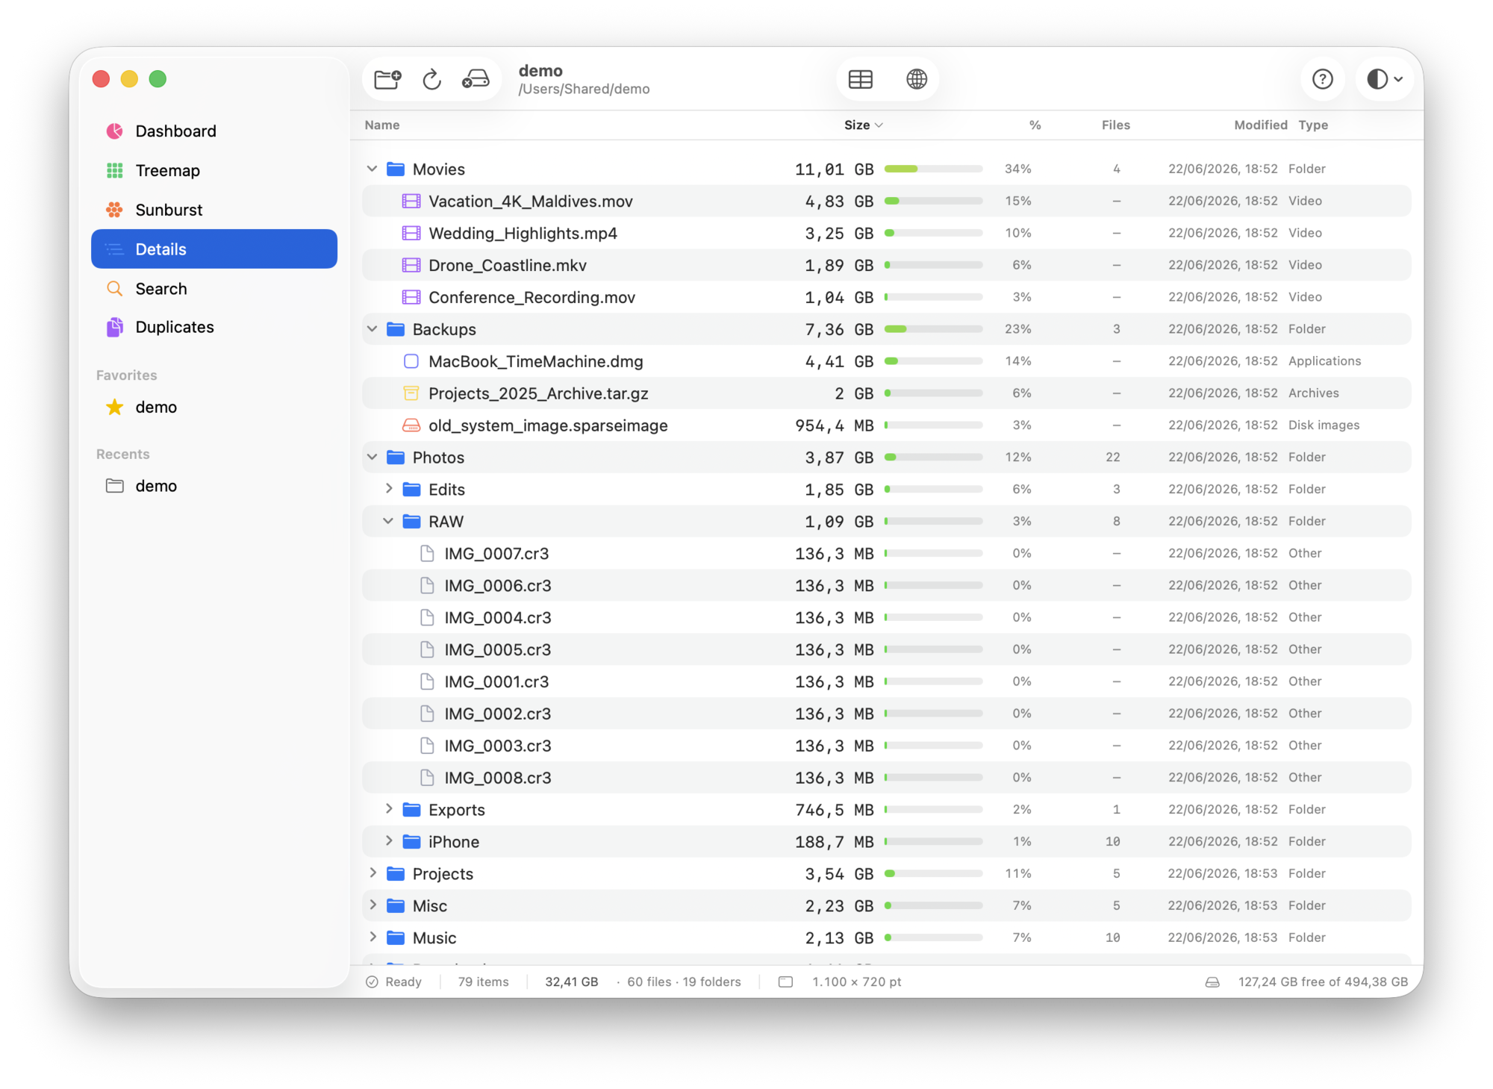Click the globe toolbar icon
Screen dimensions: 1493x1089
coord(917,79)
